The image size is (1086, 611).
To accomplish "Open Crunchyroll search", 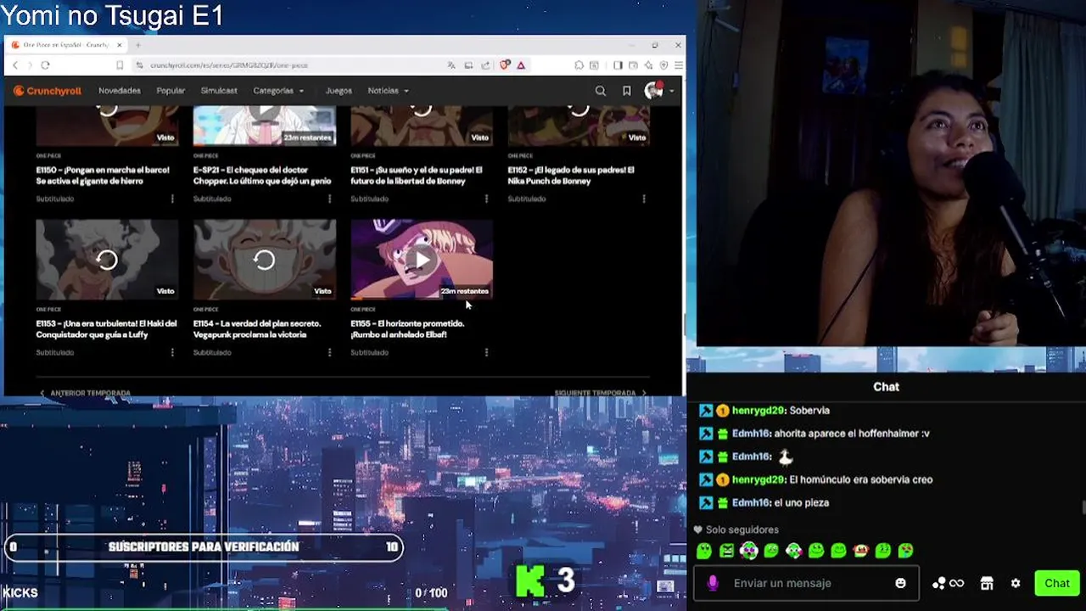I will click(x=601, y=91).
